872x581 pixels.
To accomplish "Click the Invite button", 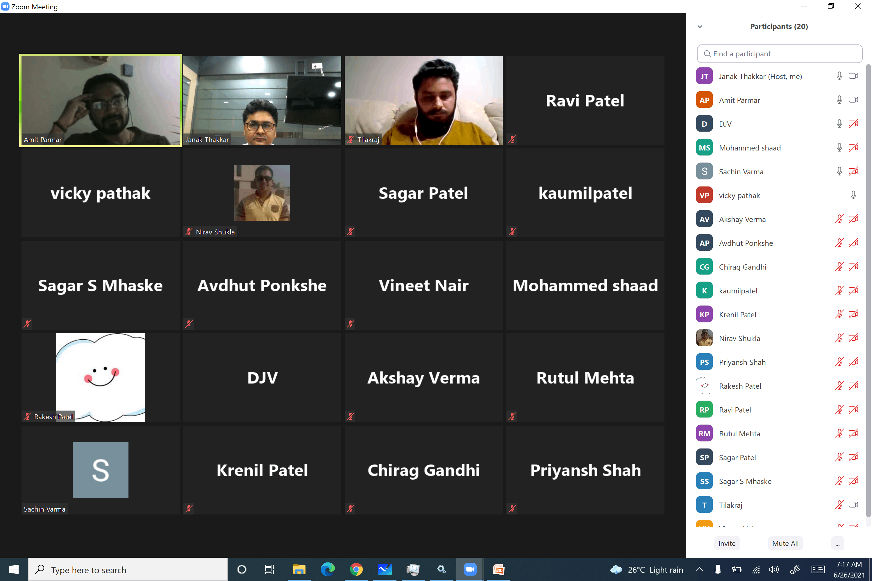I will [x=727, y=543].
